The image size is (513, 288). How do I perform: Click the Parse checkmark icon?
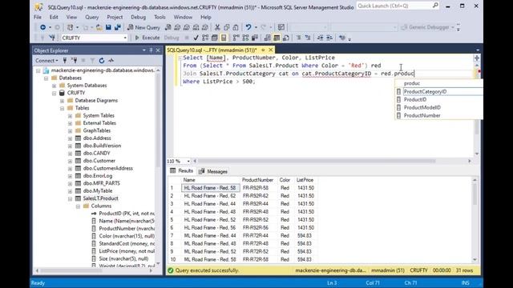pyautogui.click(x=196, y=38)
